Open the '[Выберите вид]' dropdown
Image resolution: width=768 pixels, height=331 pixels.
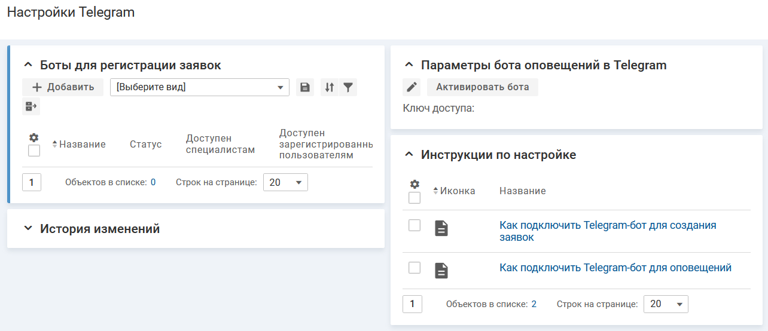pyautogui.click(x=200, y=87)
